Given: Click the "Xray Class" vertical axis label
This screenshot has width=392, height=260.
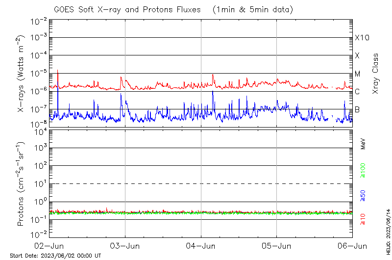Looking at the screenshot, I should tap(376, 74).
